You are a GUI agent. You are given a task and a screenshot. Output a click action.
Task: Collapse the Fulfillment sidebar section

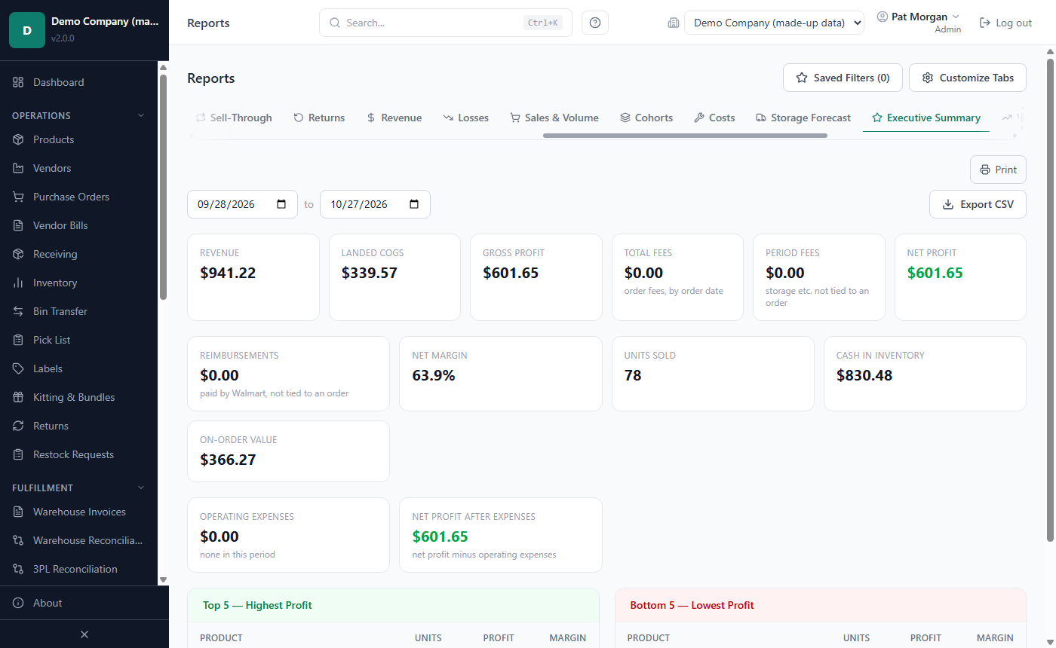(140, 488)
